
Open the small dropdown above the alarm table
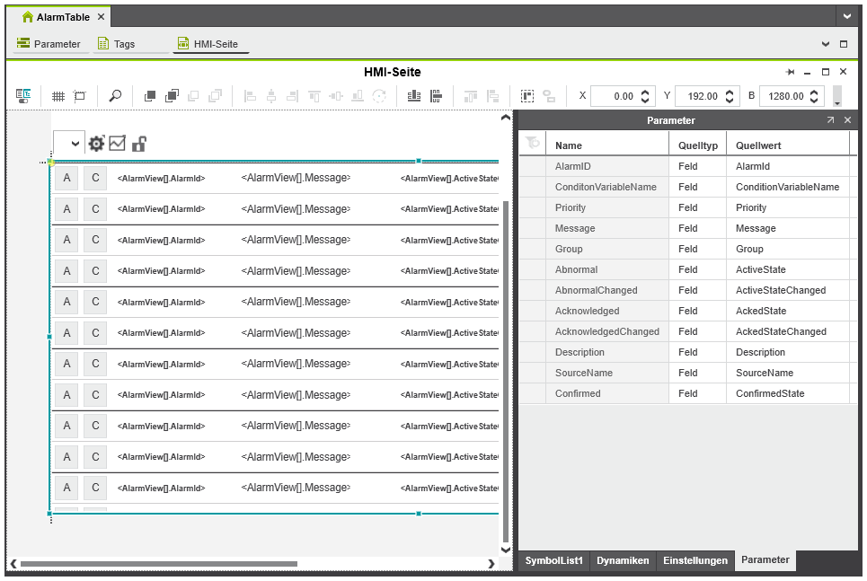click(68, 144)
